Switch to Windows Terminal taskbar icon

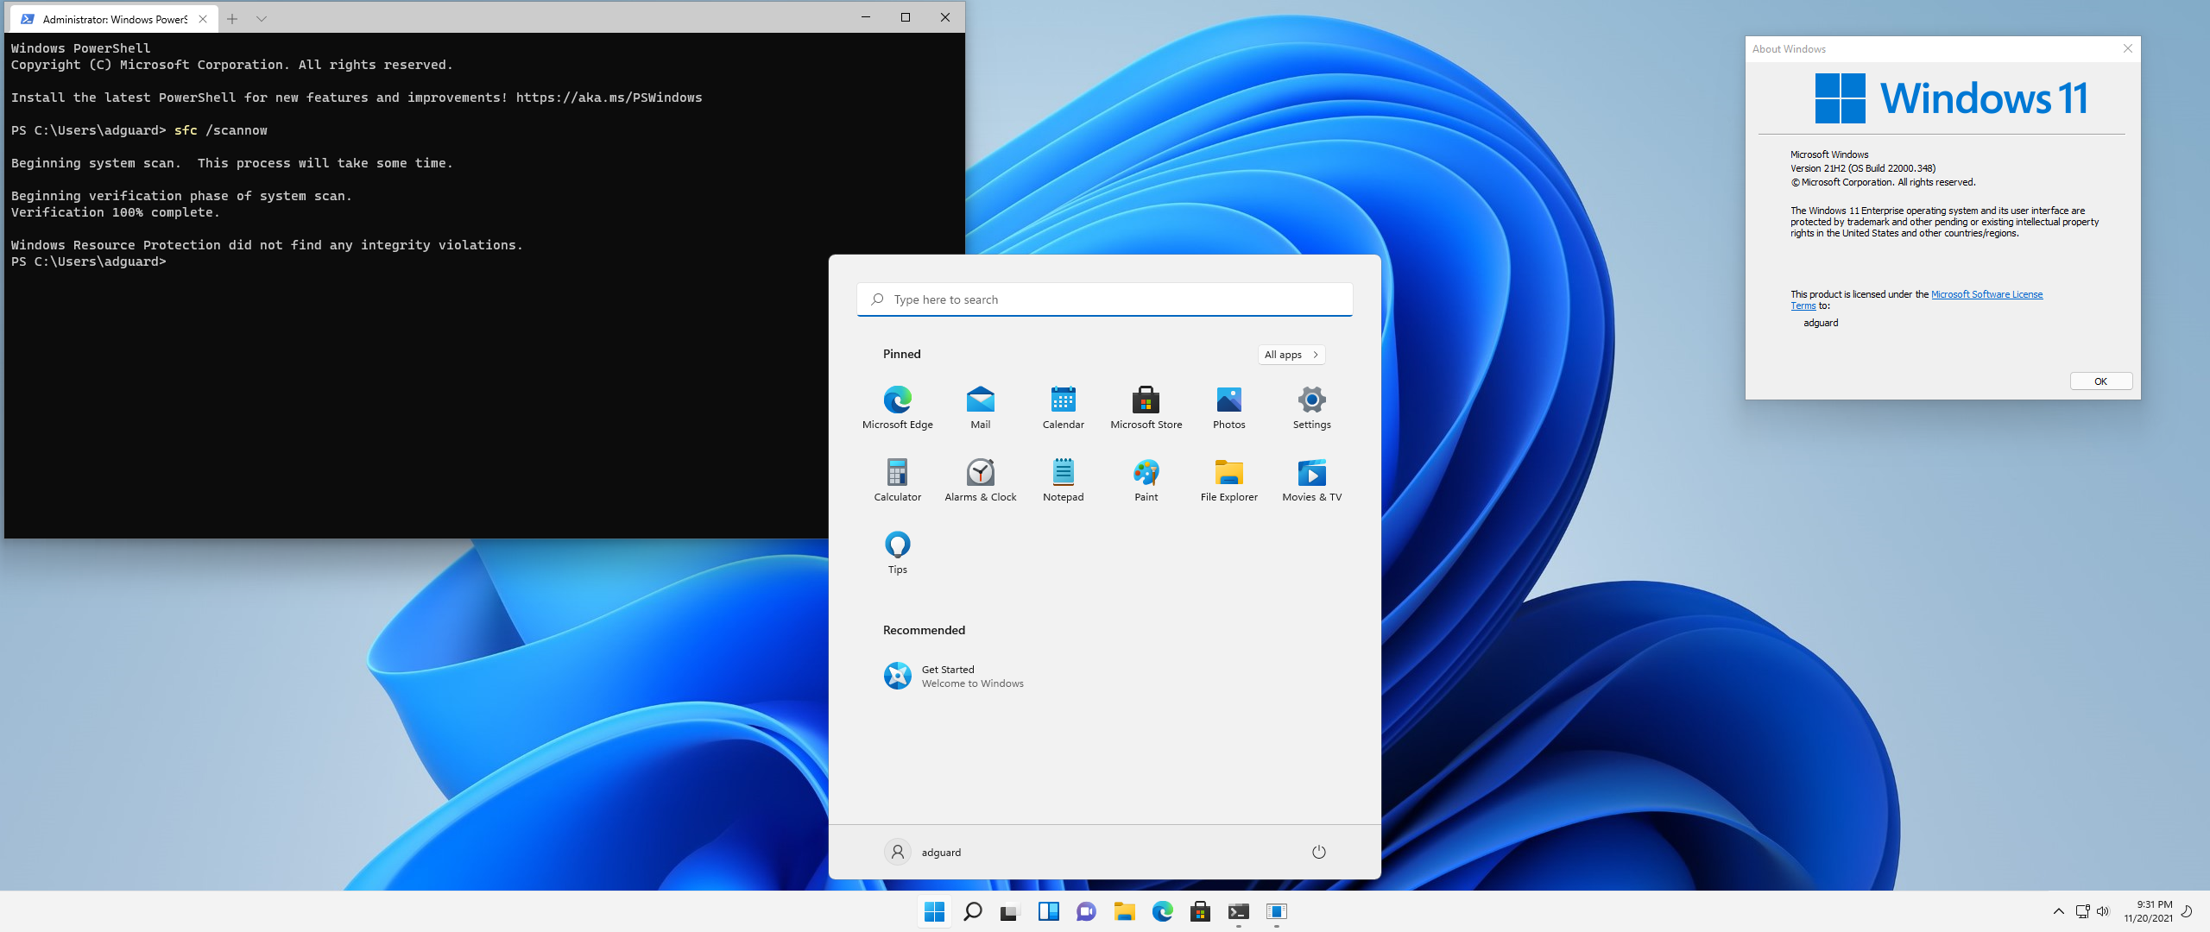tap(1238, 911)
